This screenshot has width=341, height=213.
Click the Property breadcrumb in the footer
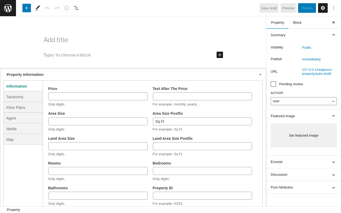pos(13,210)
